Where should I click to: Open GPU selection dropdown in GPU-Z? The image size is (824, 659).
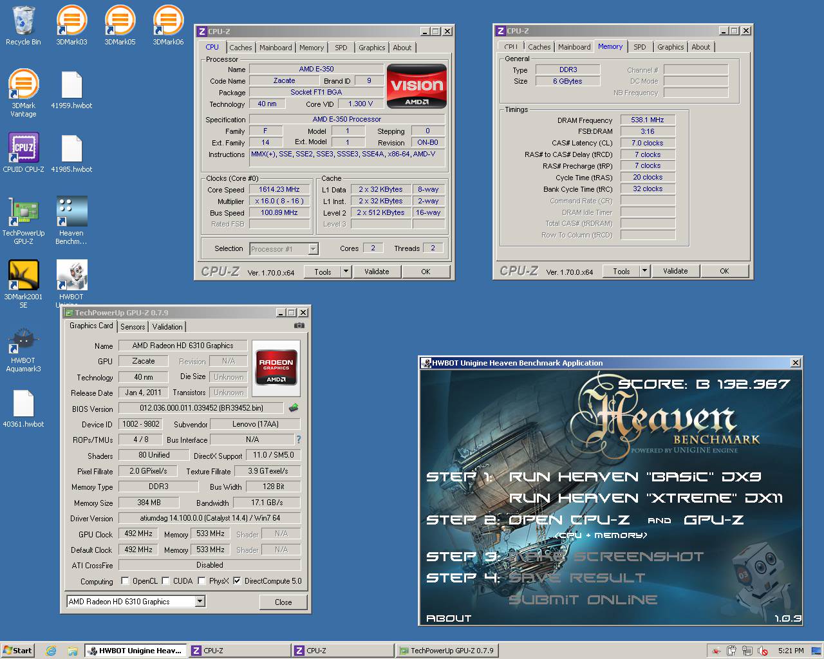pyautogui.click(x=200, y=601)
